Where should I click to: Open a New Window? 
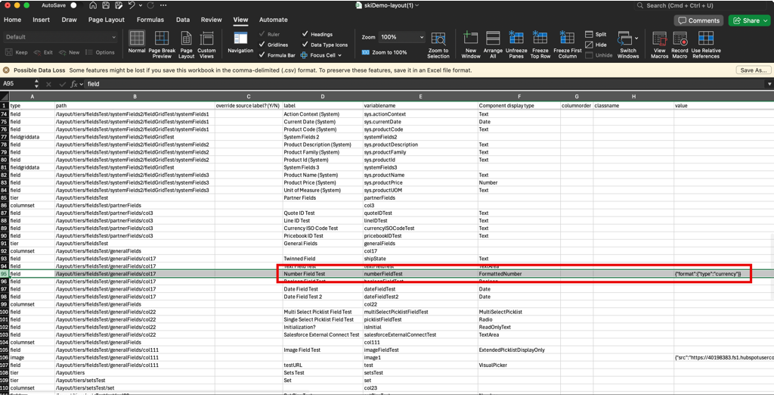coord(471,45)
